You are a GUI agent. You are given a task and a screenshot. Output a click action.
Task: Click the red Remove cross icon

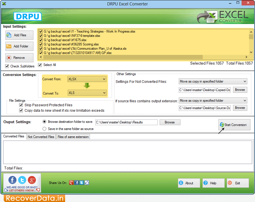tap(9, 58)
